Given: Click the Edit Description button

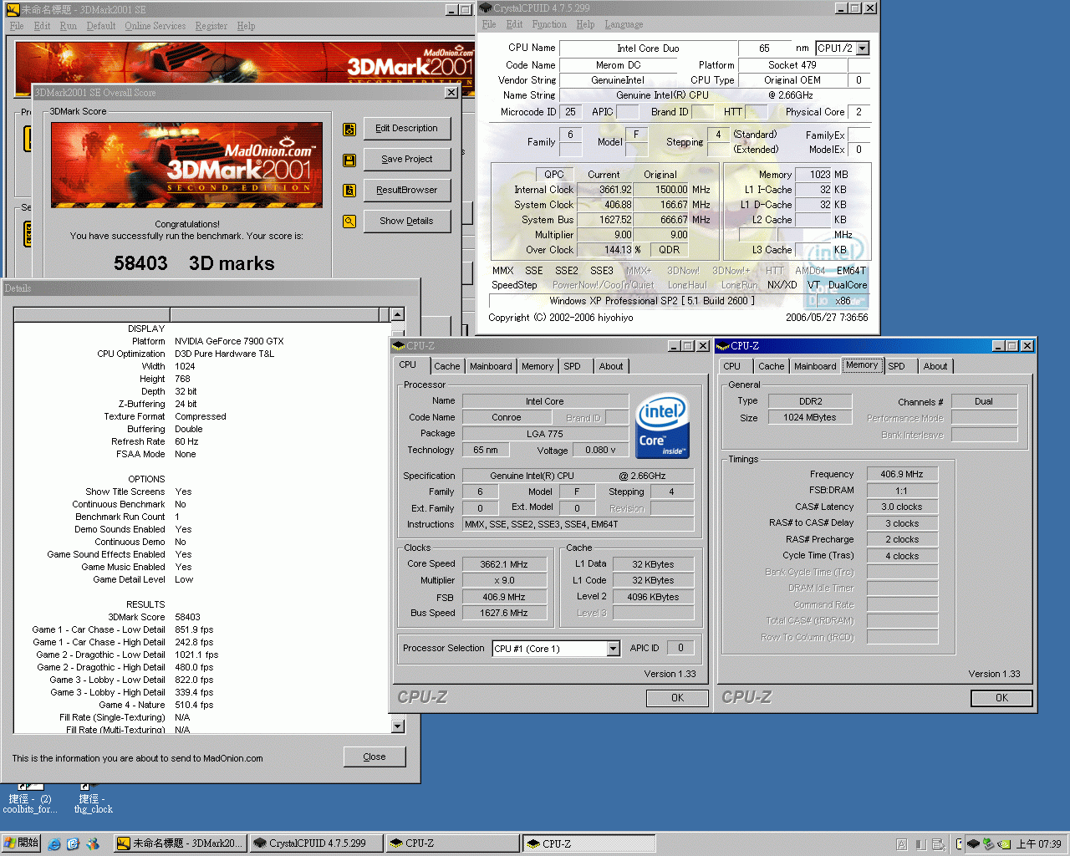Looking at the screenshot, I should (x=407, y=129).
